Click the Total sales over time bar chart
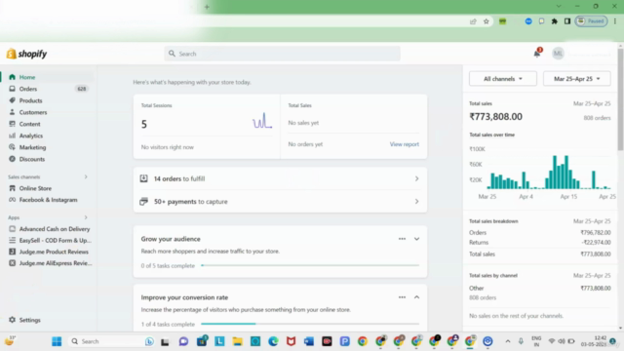This screenshot has width=624, height=351. point(549,172)
